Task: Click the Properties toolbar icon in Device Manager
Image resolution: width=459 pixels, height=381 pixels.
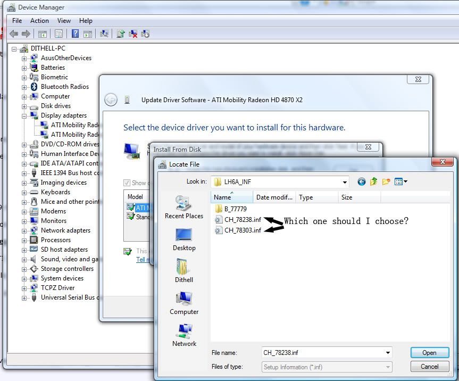Action: (x=59, y=34)
